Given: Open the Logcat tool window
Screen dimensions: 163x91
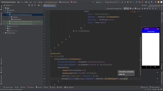Looking at the screenshot, I should coord(52,87).
